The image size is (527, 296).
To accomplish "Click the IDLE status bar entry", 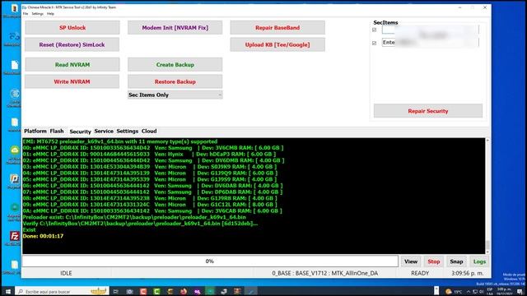I will (x=66, y=273).
